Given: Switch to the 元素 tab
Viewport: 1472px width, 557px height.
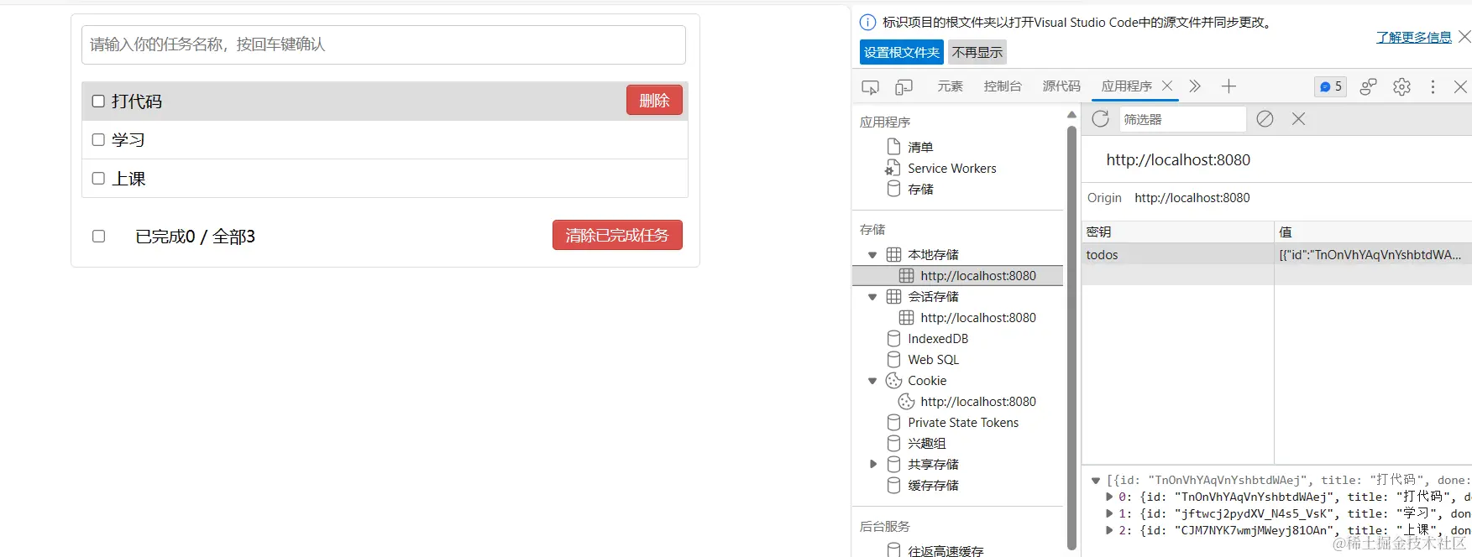Looking at the screenshot, I should (951, 86).
